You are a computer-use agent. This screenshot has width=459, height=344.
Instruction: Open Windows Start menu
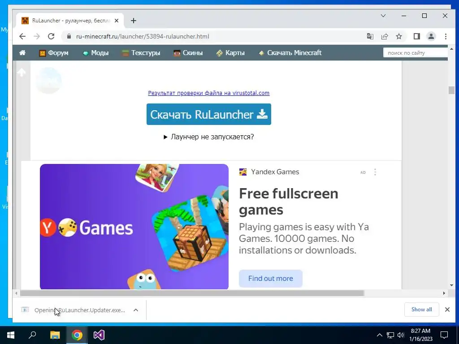pyautogui.click(x=11, y=335)
